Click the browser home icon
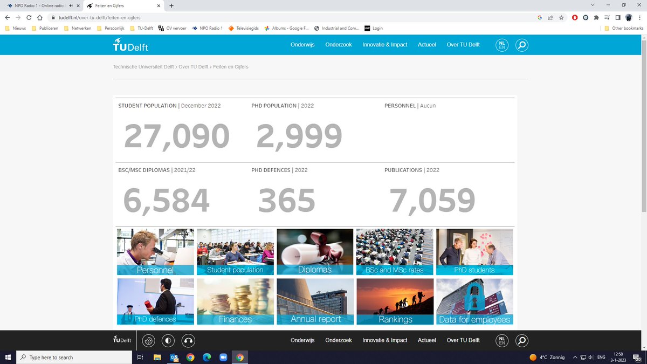 (x=39, y=17)
